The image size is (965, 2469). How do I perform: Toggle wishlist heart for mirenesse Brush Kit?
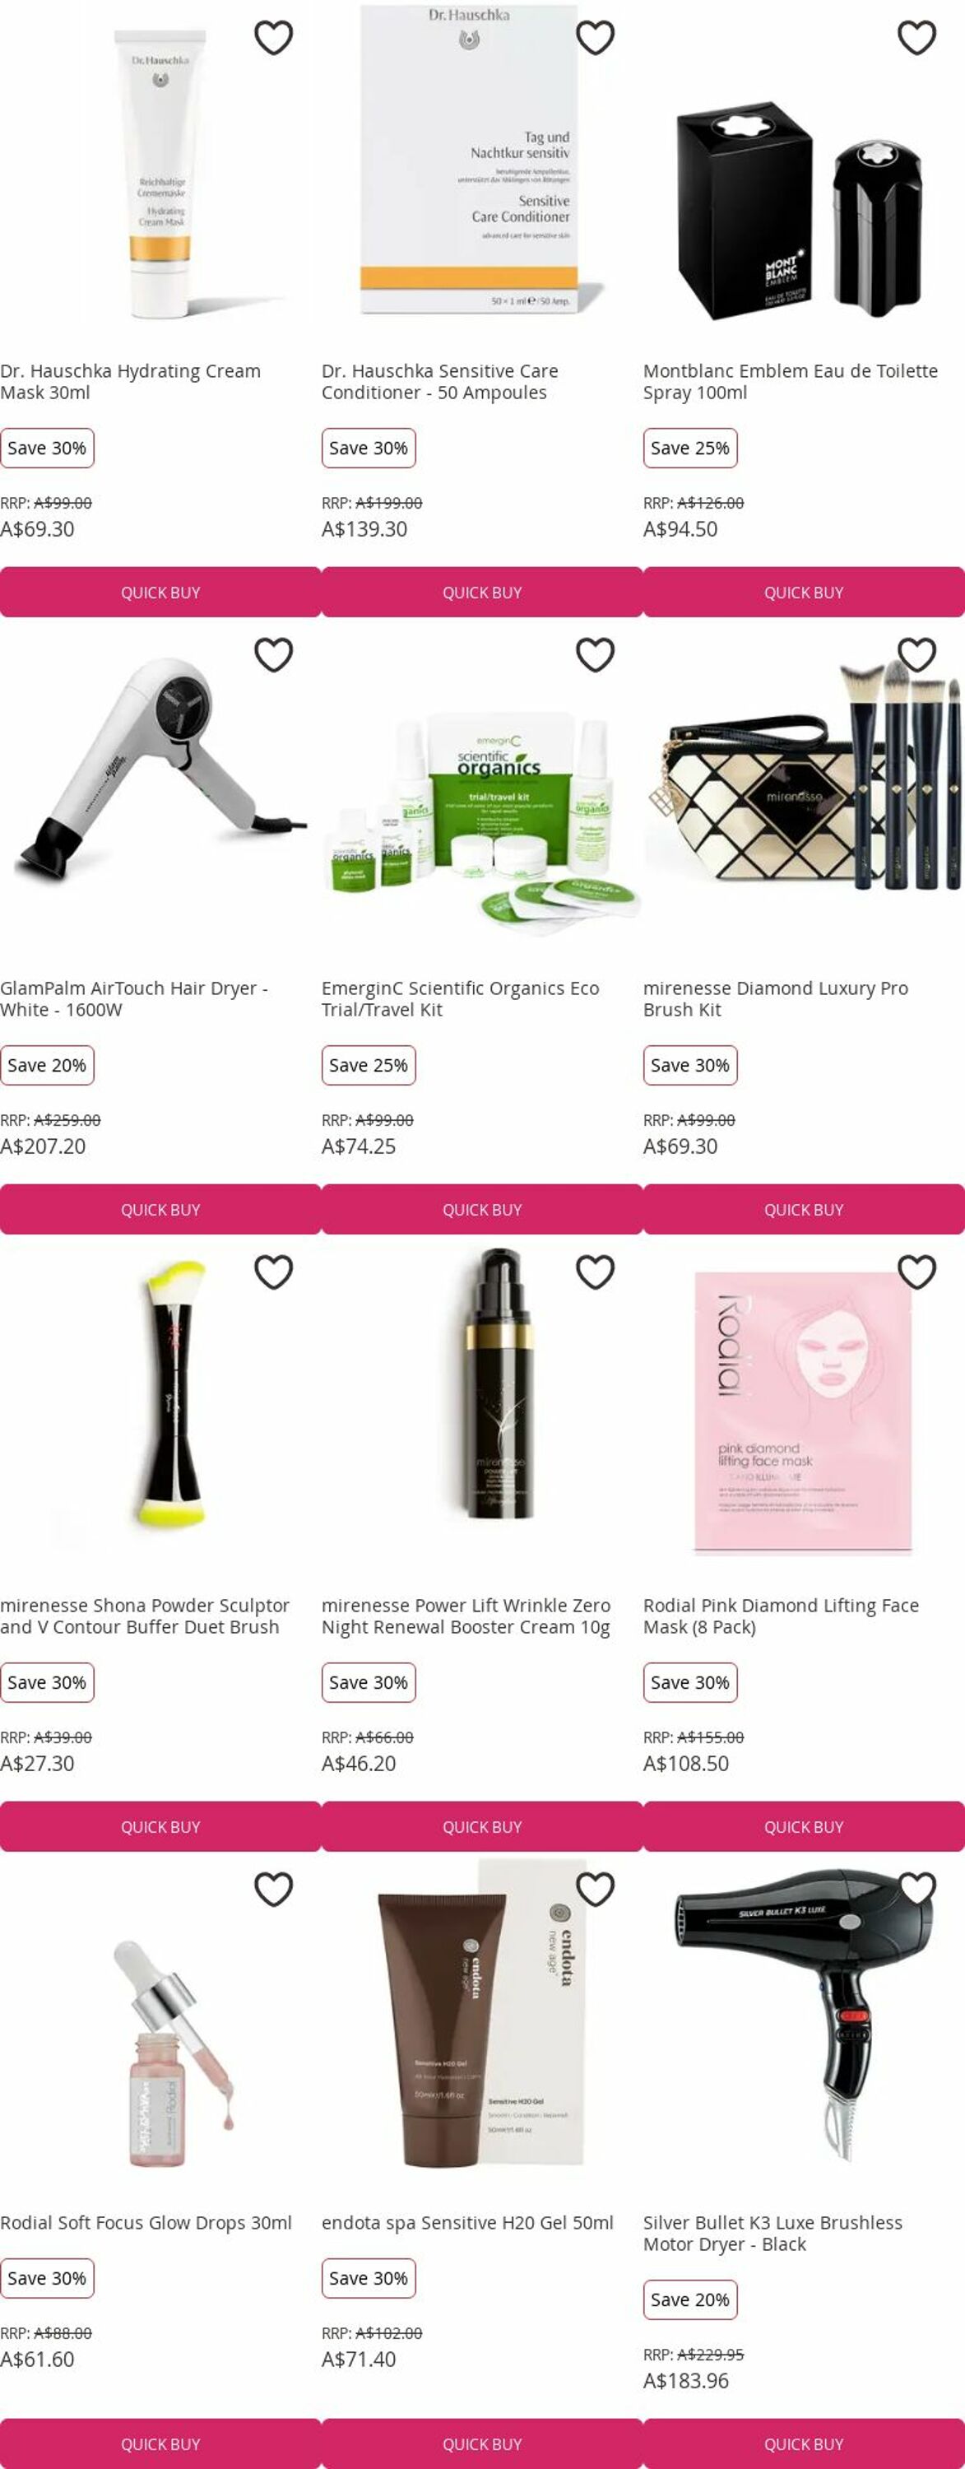point(916,654)
